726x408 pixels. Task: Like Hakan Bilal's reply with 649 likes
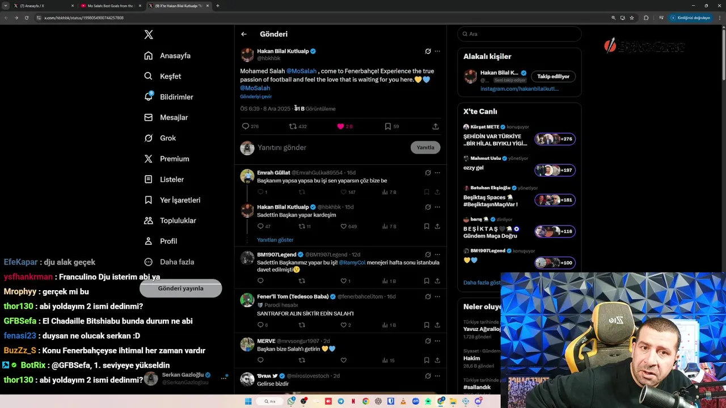(x=343, y=226)
